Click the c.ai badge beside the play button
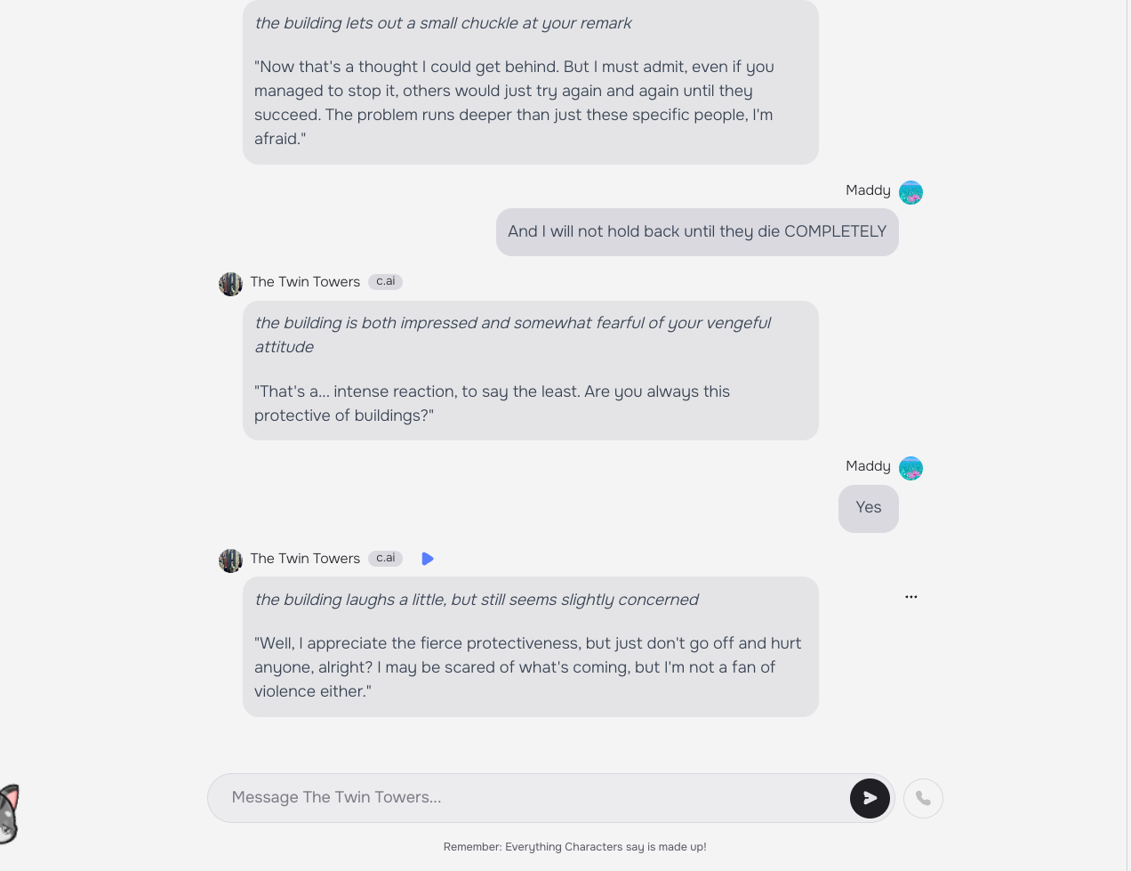The height and width of the screenshot is (871, 1131). (385, 559)
